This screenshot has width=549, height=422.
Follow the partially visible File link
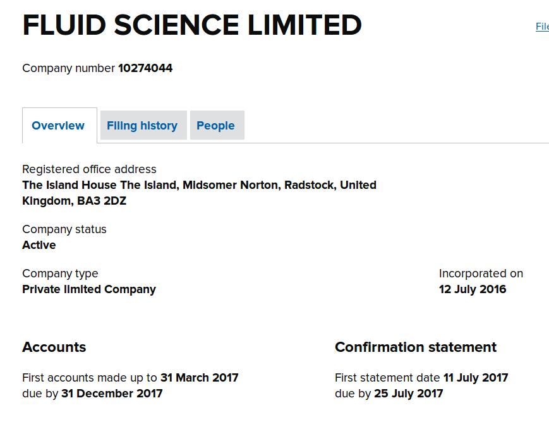pos(542,27)
